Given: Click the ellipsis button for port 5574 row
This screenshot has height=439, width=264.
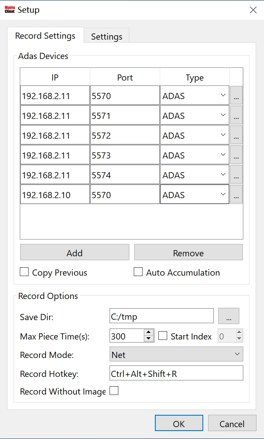Looking at the screenshot, I should tap(236, 175).
